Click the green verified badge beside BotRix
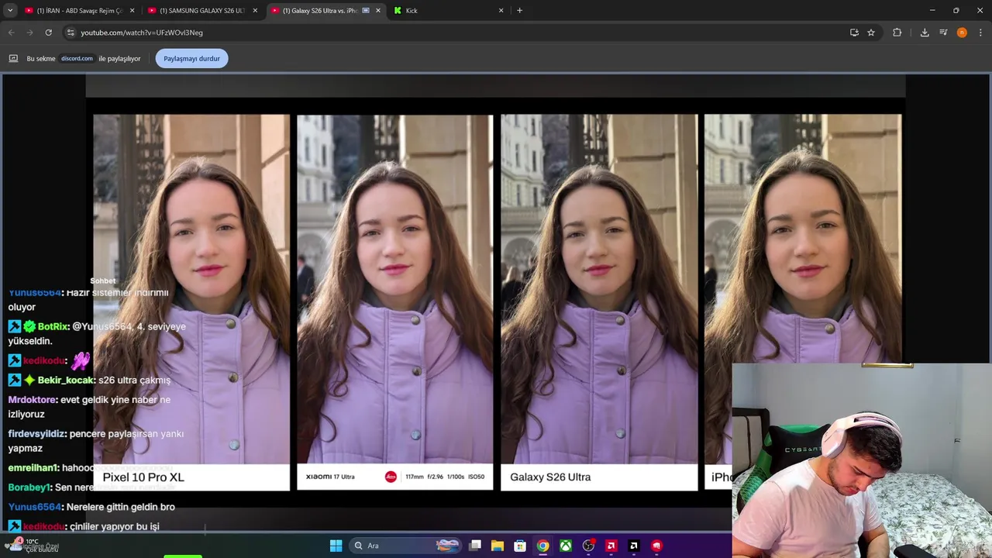This screenshot has width=992, height=558. 29,326
